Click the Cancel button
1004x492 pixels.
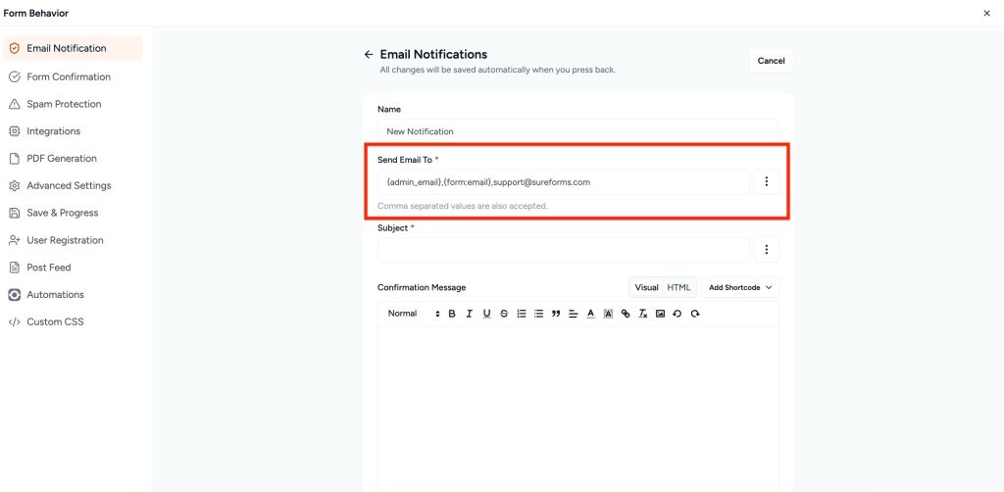(x=771, y=61)
